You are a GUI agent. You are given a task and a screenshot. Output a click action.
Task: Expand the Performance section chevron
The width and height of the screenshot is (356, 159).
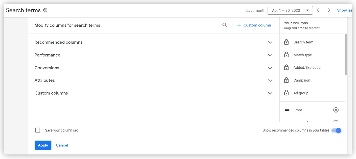(x=270, y=55)
